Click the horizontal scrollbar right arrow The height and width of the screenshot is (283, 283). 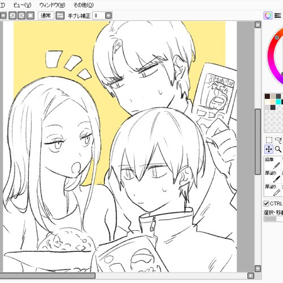pos(251,276)
